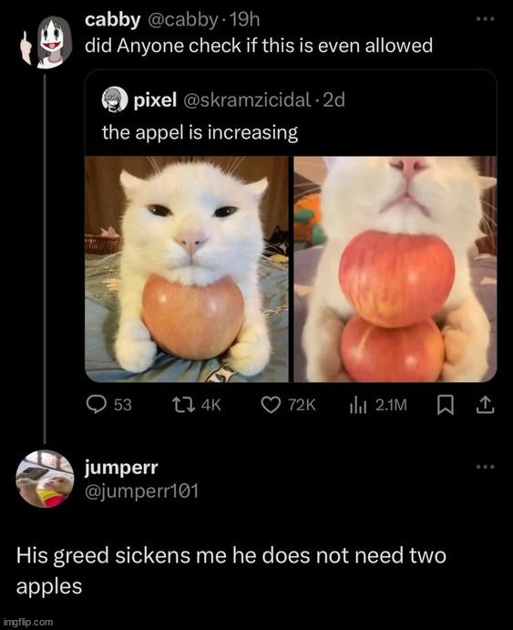
Task: Open pixel's small profile avatar
Action: 115,99
